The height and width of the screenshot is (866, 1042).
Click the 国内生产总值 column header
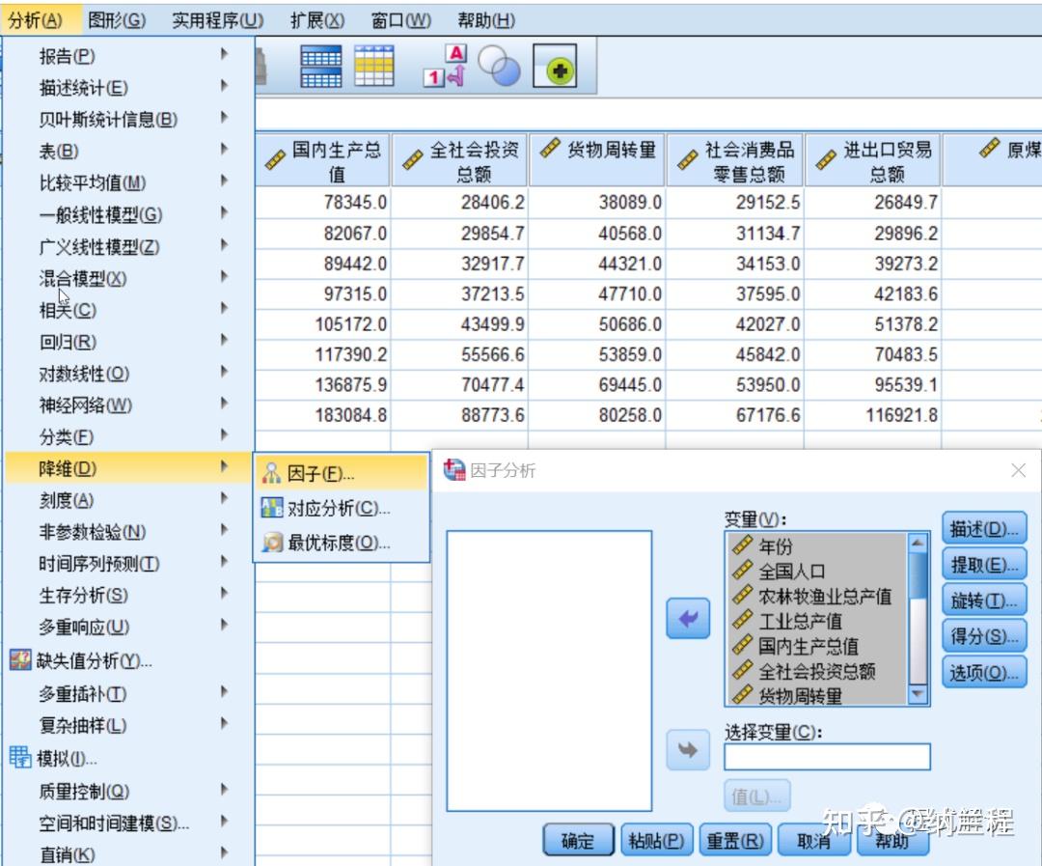click(x=323, y=160)
